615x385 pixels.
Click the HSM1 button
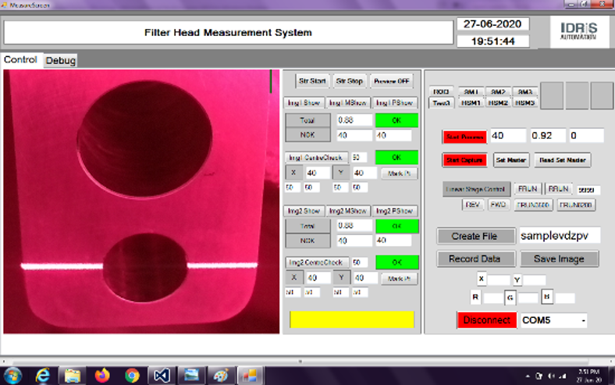pos(471,103)
